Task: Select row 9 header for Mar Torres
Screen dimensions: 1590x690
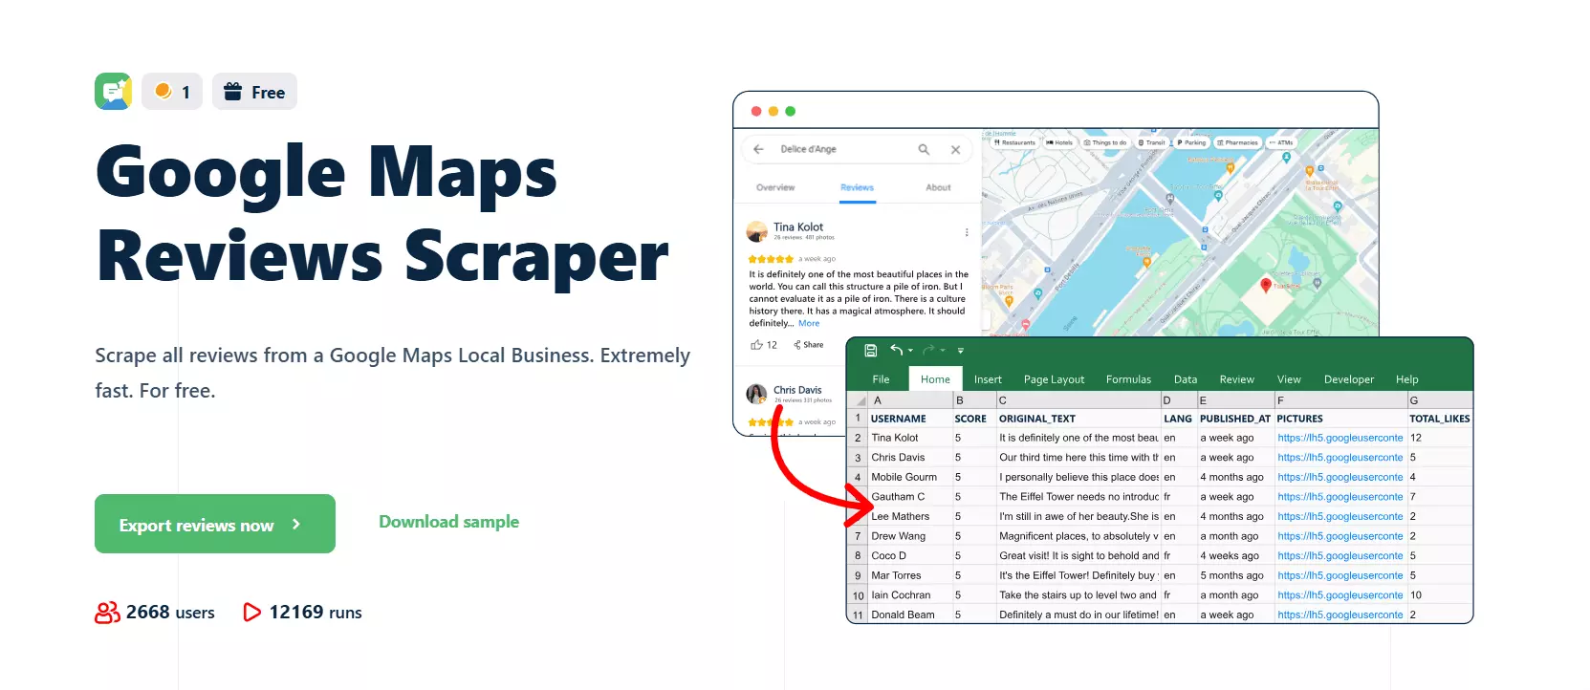Action: point(858,575)
